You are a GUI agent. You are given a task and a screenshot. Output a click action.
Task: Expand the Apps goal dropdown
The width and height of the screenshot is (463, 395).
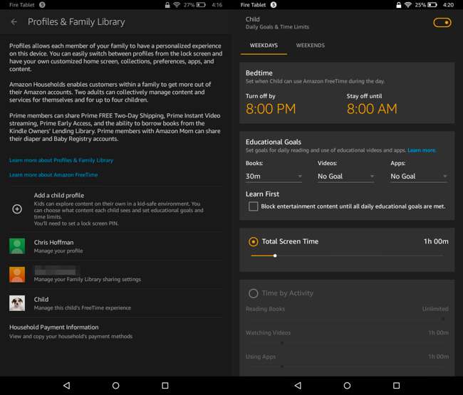click(418, 177)
